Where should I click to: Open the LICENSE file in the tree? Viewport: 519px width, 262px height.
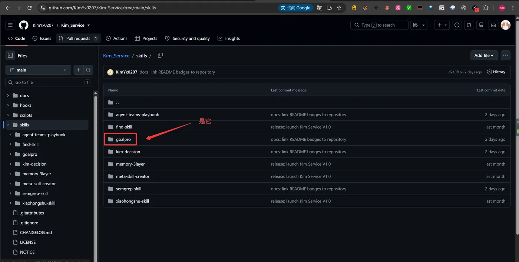coord(28,242)
